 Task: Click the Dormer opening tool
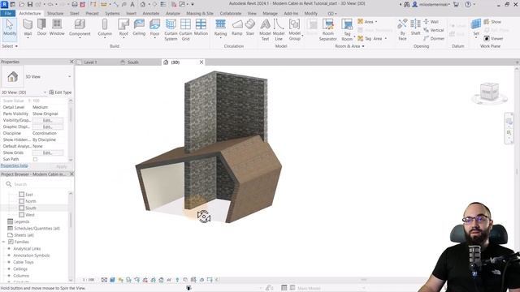coord(434,38)
